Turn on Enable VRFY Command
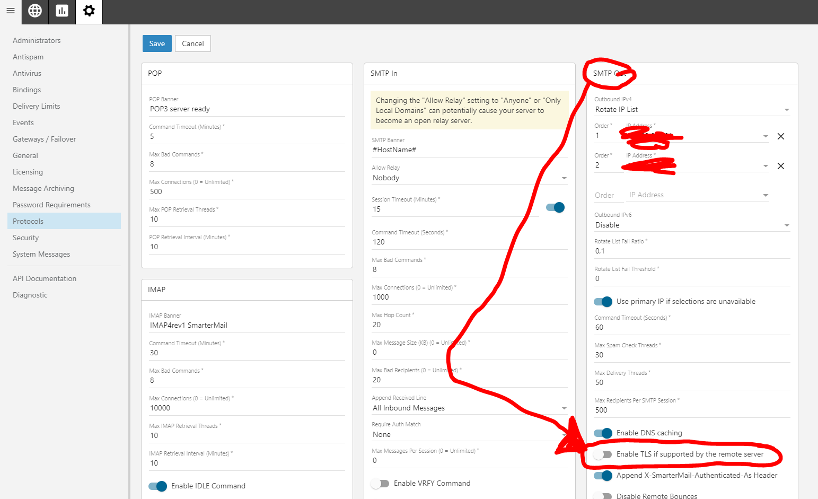This screenshot has width=818, height=499. point(380,484)
